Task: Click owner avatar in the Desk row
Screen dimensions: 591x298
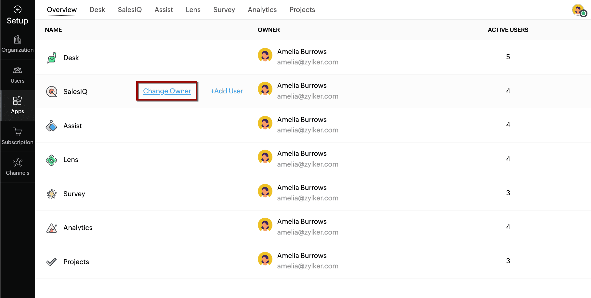Action: tap(265, 55)
